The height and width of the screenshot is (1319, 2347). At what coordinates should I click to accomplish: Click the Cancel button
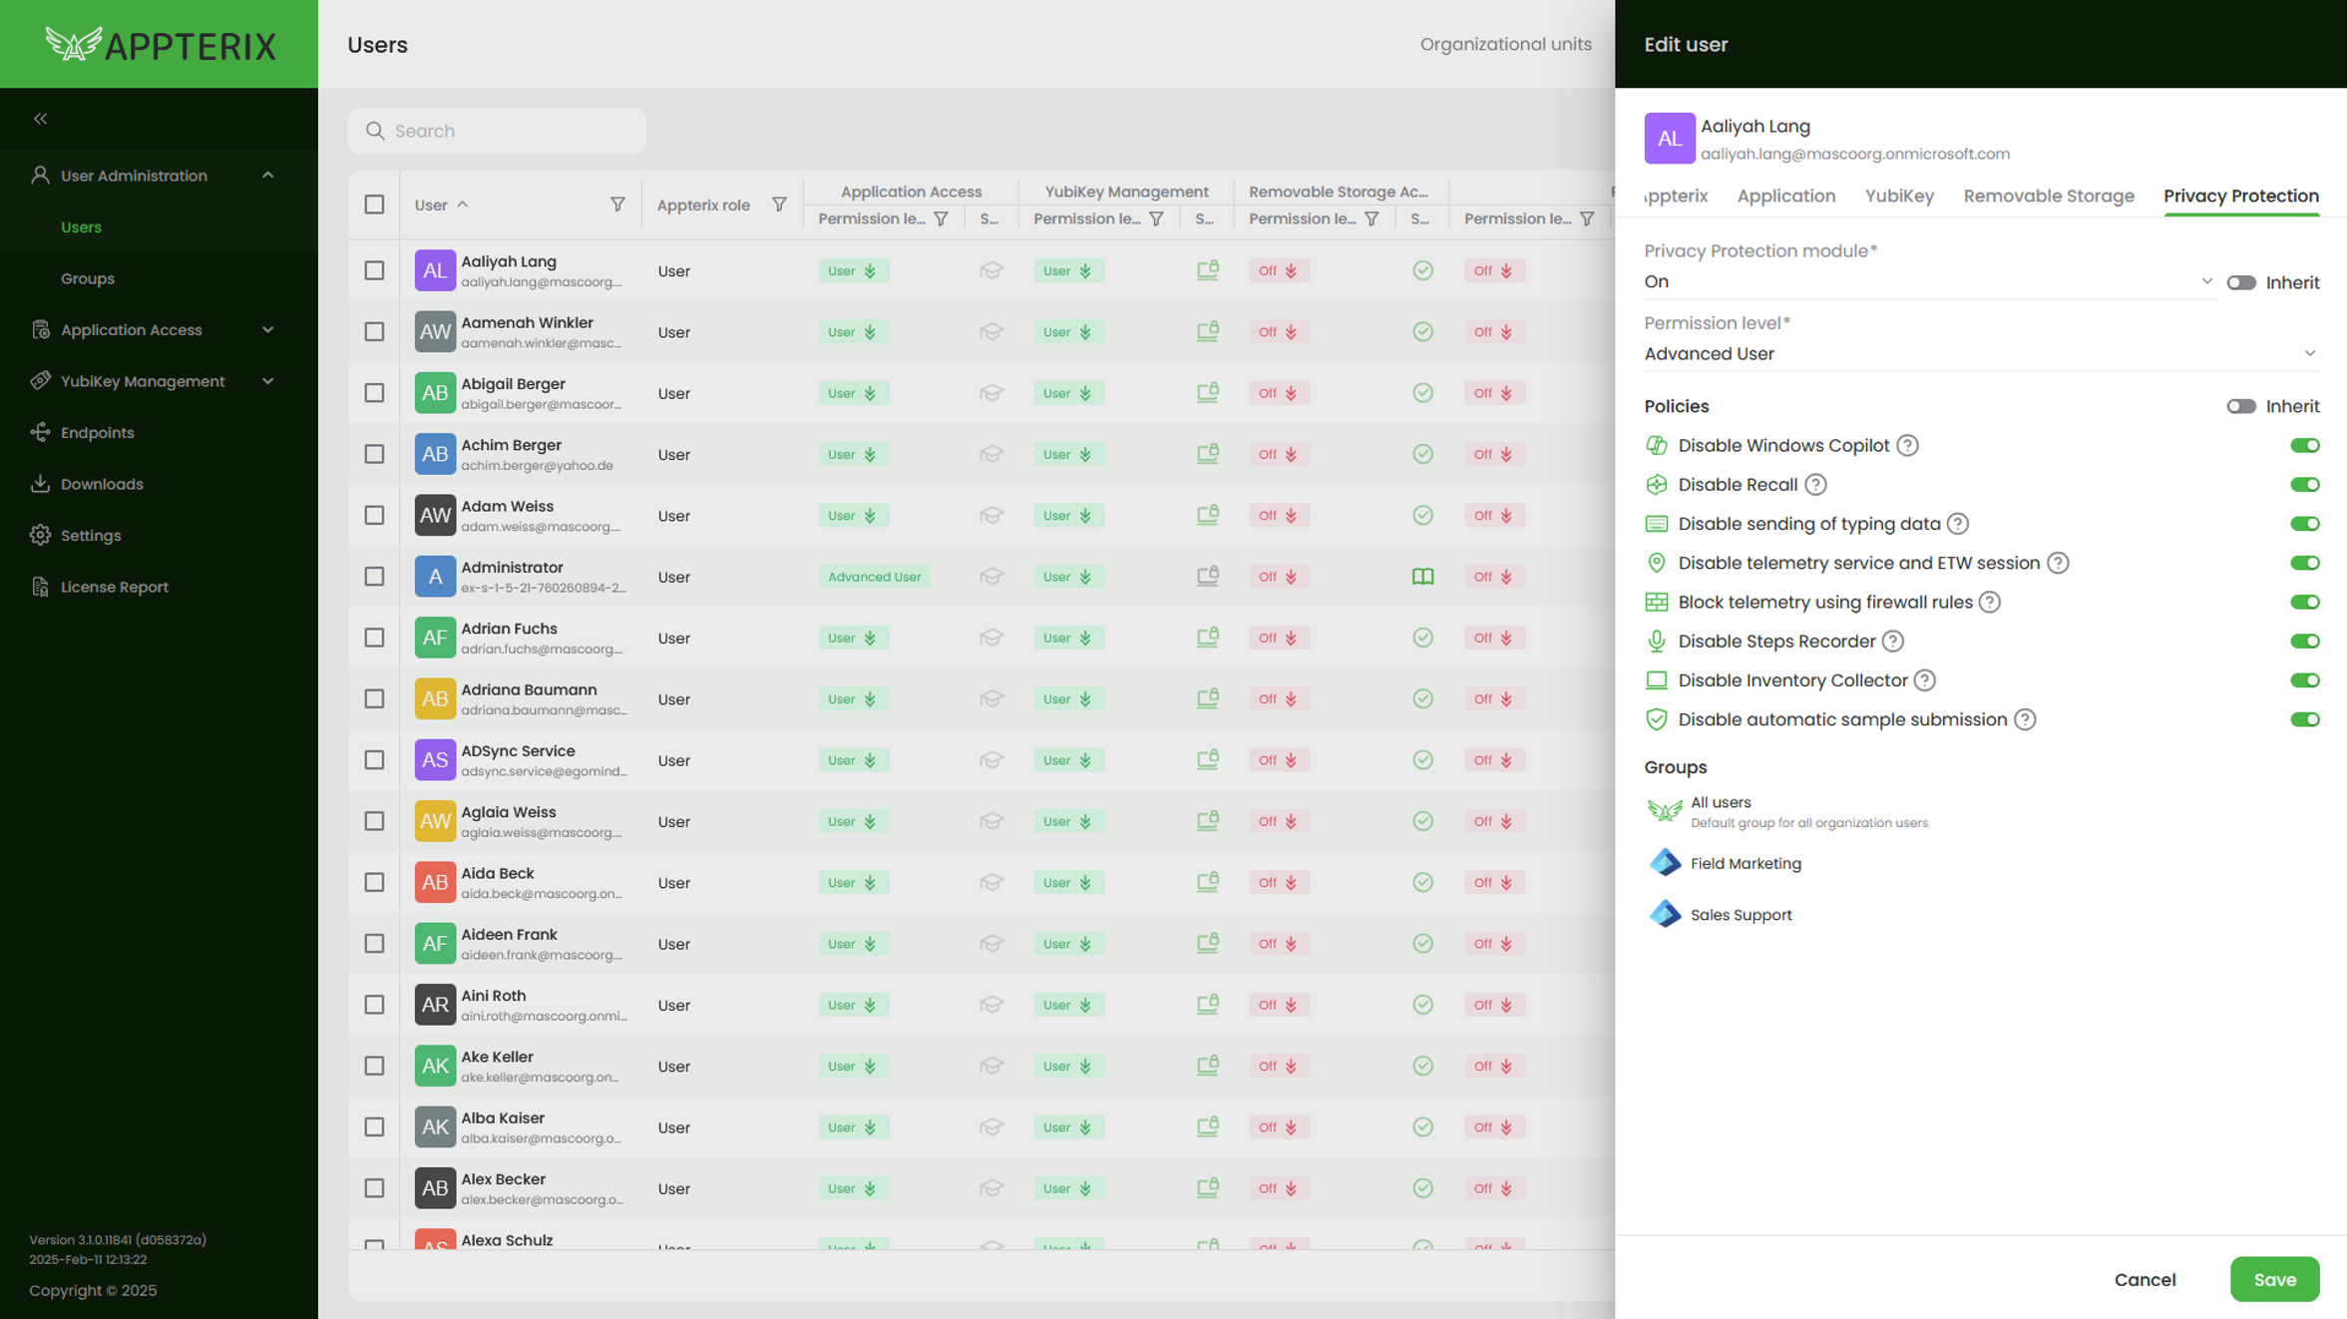pyautogui.click(x=2145, y=1279)
